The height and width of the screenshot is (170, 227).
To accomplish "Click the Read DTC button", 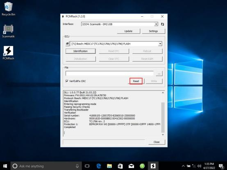I will coord(114,51).
